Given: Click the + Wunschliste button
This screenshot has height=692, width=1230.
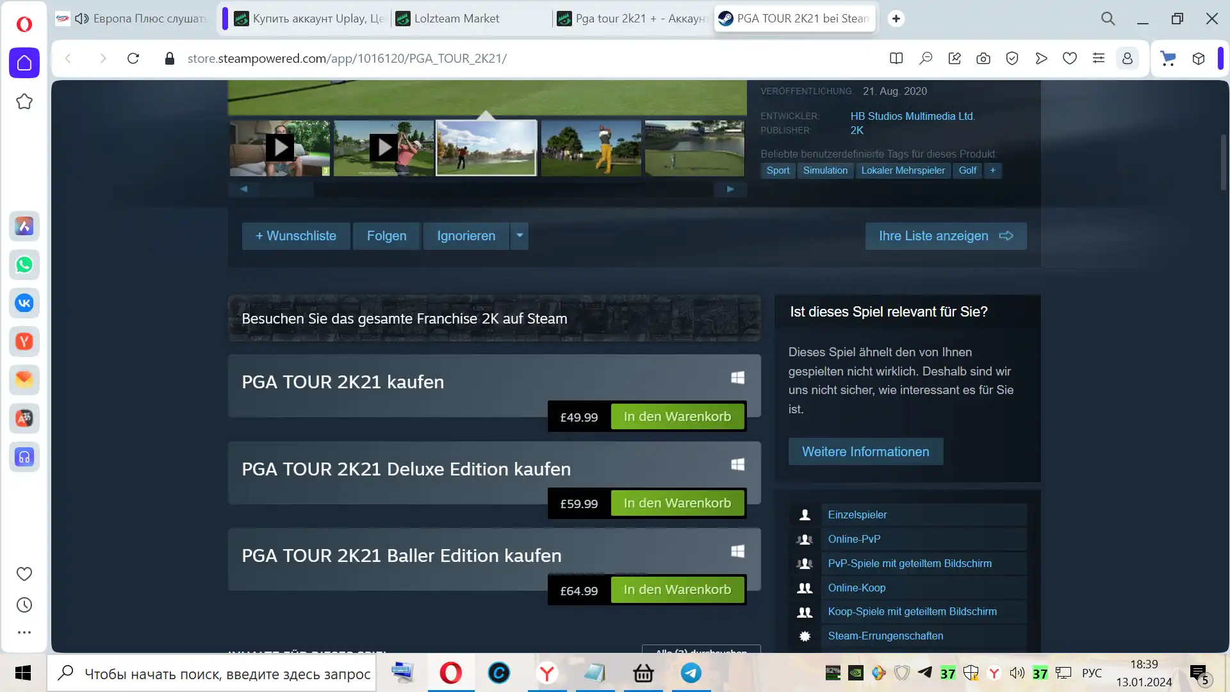Looking at the screenshot, I should pyautogui.click(x=296, y=236).
